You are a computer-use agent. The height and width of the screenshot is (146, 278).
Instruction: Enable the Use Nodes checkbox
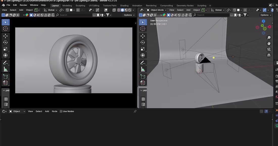61,111
